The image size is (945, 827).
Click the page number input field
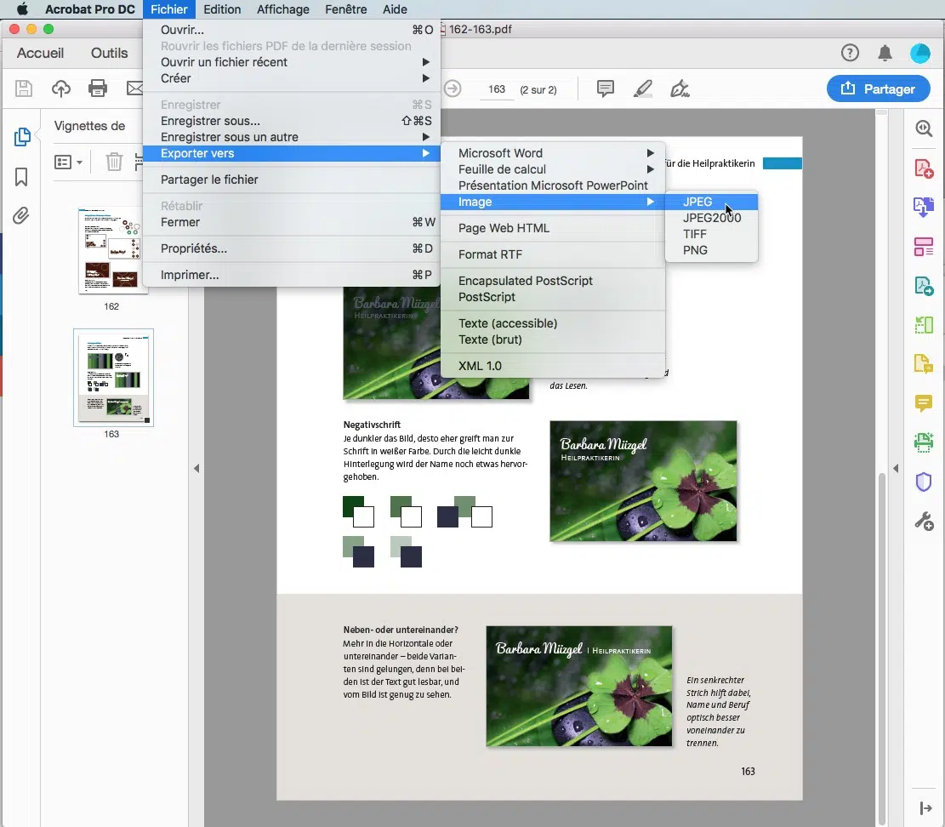click(x=497, y=89)
